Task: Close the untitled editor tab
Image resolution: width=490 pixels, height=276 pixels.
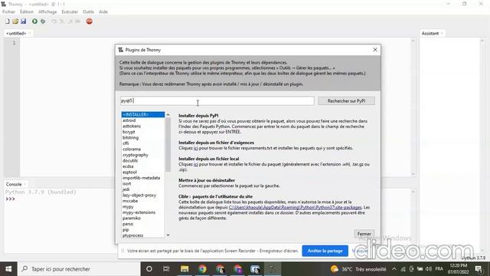Action: (30, 33)
